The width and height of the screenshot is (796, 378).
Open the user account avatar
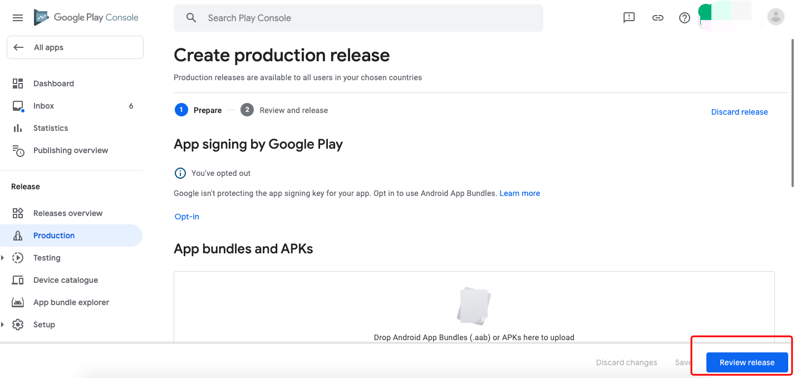pos(775,17)
